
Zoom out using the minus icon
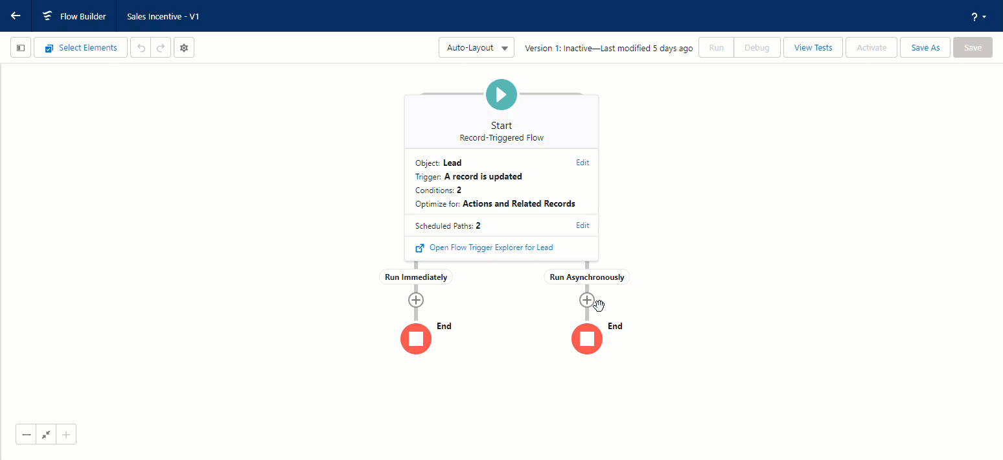click(x=26, y=434)
